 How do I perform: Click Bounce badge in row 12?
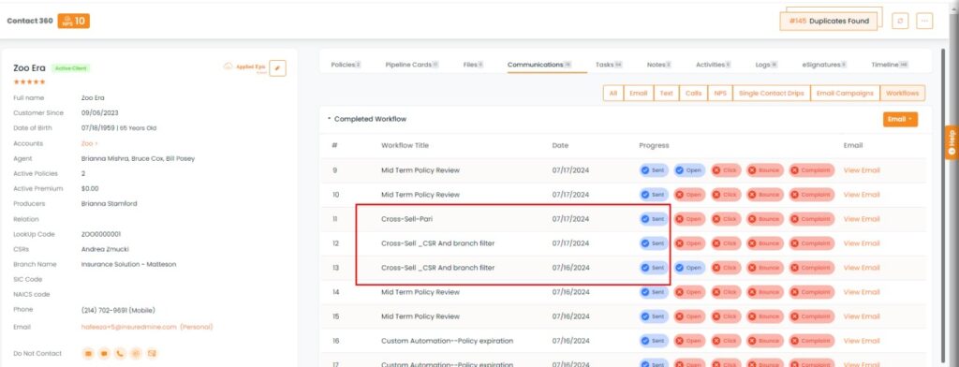tap(764, 243)
